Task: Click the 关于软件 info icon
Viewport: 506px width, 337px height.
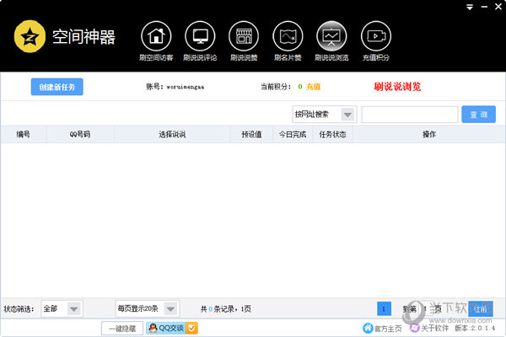Action: coord(418,329)
